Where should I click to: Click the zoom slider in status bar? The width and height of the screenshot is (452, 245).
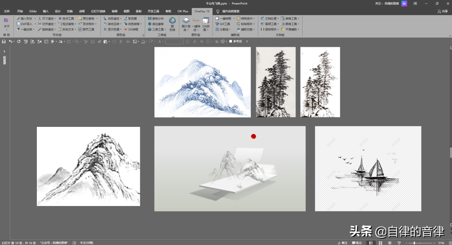point(414,243)
